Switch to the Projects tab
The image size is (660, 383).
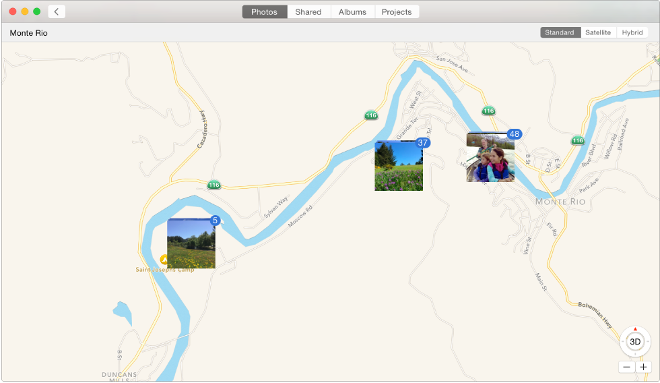(x=397, y=11)
